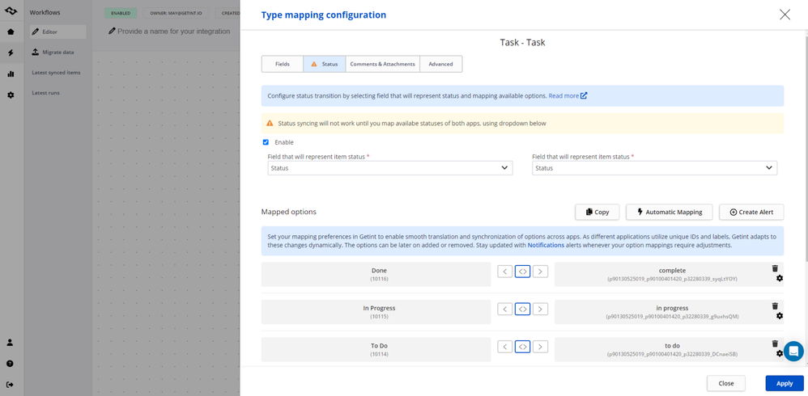Go to the home icon in sidebar
This screenshot has height=396, width=808.
[x=11, y=32]
